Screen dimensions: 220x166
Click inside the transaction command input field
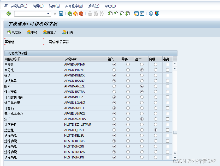tap(31, 14)
